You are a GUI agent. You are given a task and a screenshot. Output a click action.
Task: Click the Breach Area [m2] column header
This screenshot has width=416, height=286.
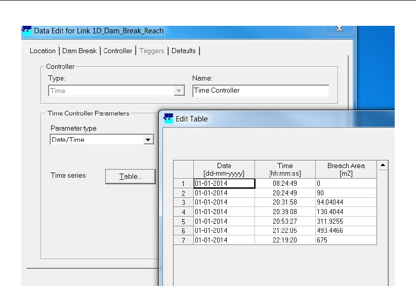point(346,170)
